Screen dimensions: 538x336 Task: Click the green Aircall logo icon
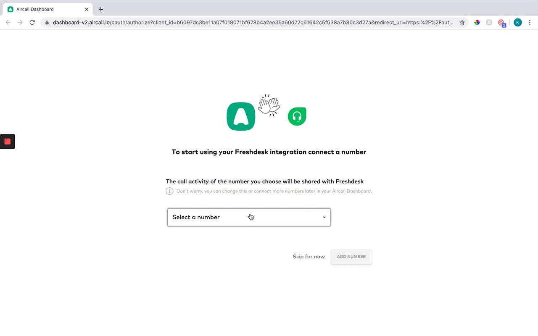(x=241, y=117)
